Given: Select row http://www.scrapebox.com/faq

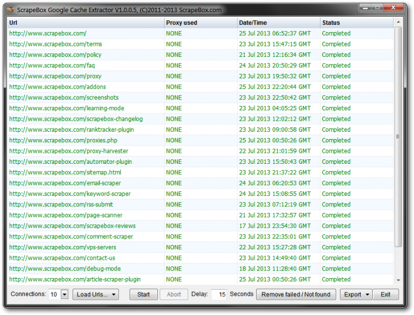Looking at the screenshot, I should [200, 66].
